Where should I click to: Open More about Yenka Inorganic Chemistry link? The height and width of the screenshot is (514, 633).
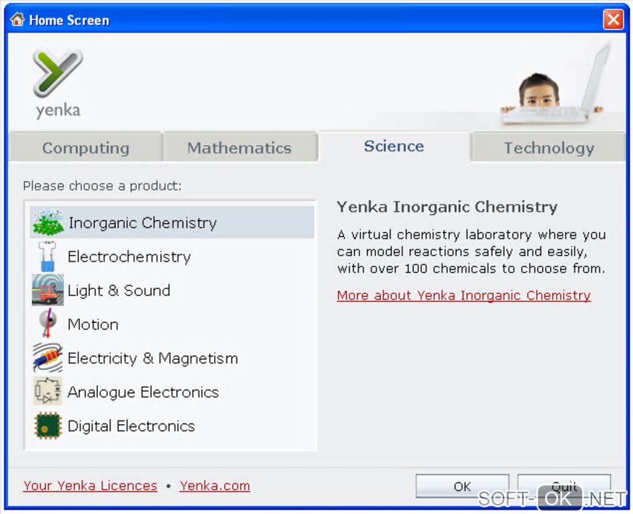(x=464, y=295)
